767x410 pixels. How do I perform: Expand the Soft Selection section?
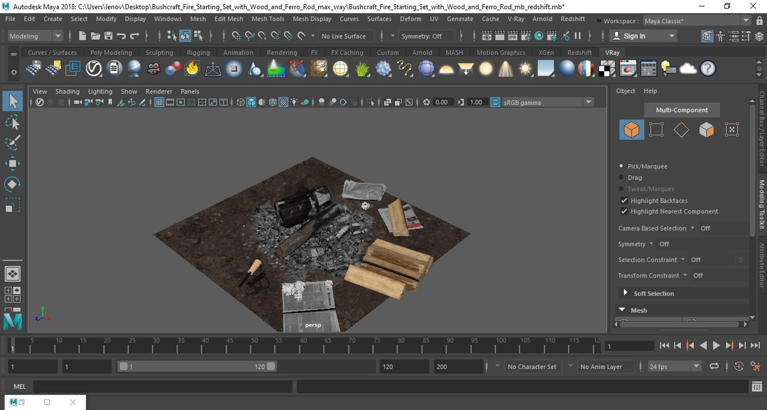click(x=625, y=293)
